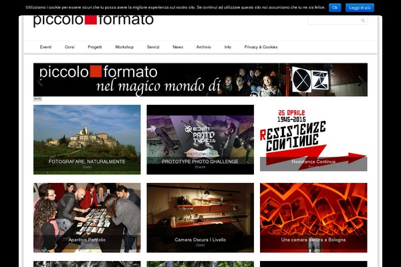
Task: Open the Camera Oscura I Livello card
Action: click(x=200, y=218)
